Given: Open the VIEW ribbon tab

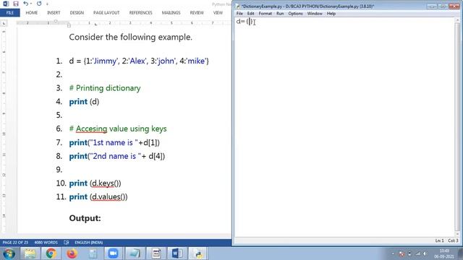Looking at the screenshot, I should pos(218,13).
